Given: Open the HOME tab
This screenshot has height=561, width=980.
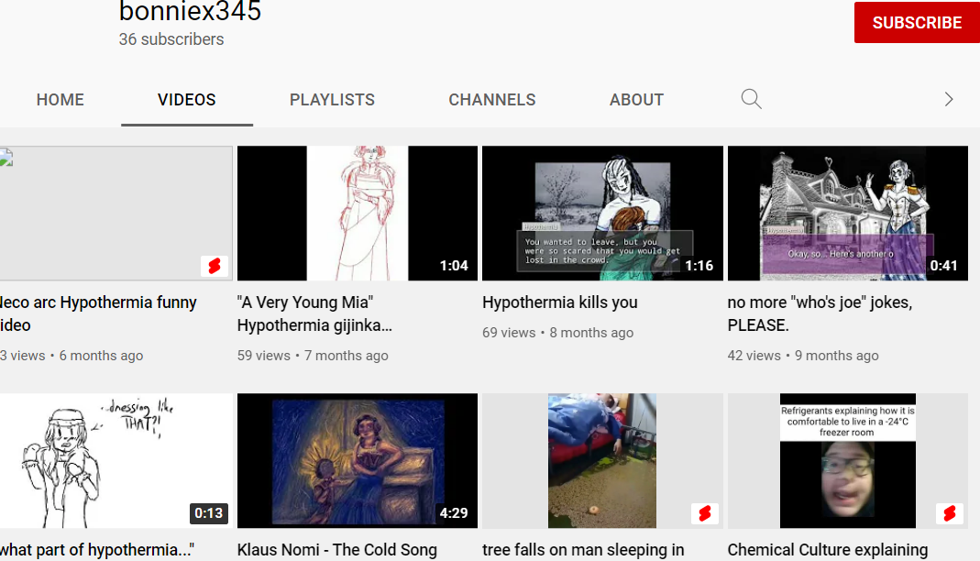Looking at the screenshot, I should tap(60, 99).
